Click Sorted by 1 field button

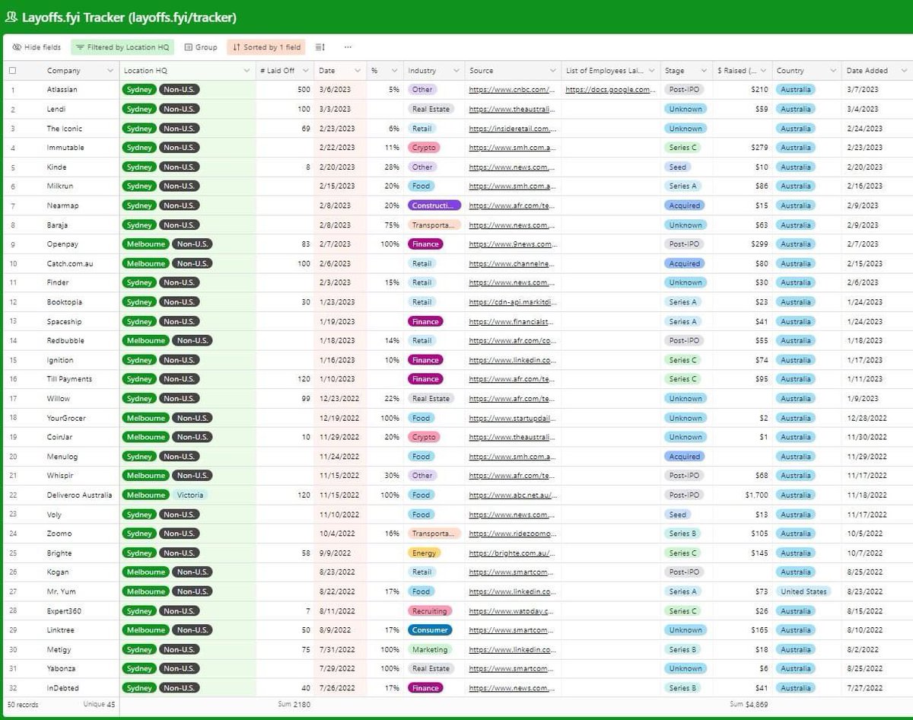point(267,47)
